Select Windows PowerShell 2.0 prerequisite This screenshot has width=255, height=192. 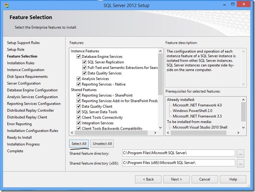click(x=192, y=111)
